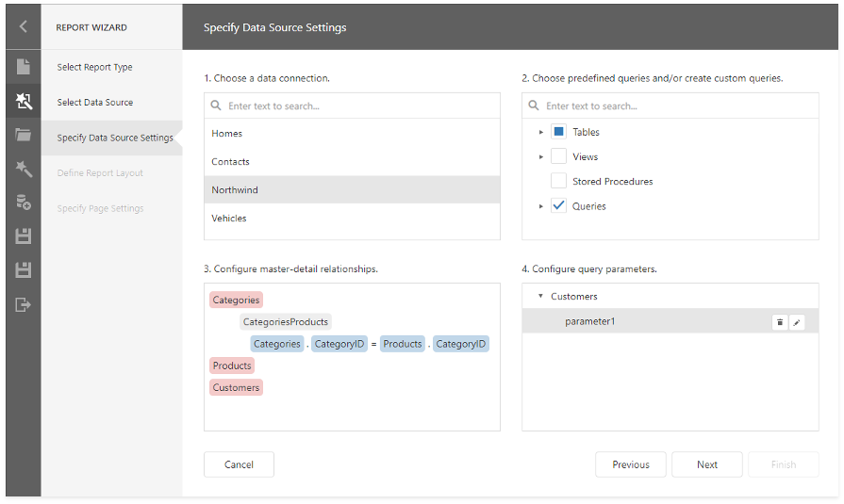
Task: Click the Next button
Action: click(707, 464)
